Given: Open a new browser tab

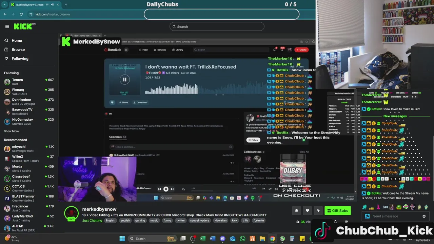Looking at the screenshot, I should point(65,5).
